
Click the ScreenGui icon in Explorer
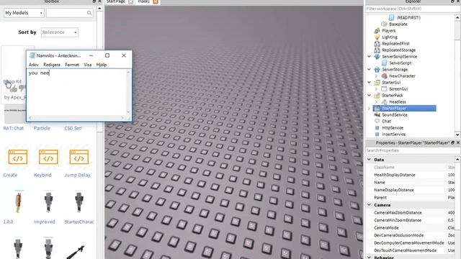pos(384,88)
